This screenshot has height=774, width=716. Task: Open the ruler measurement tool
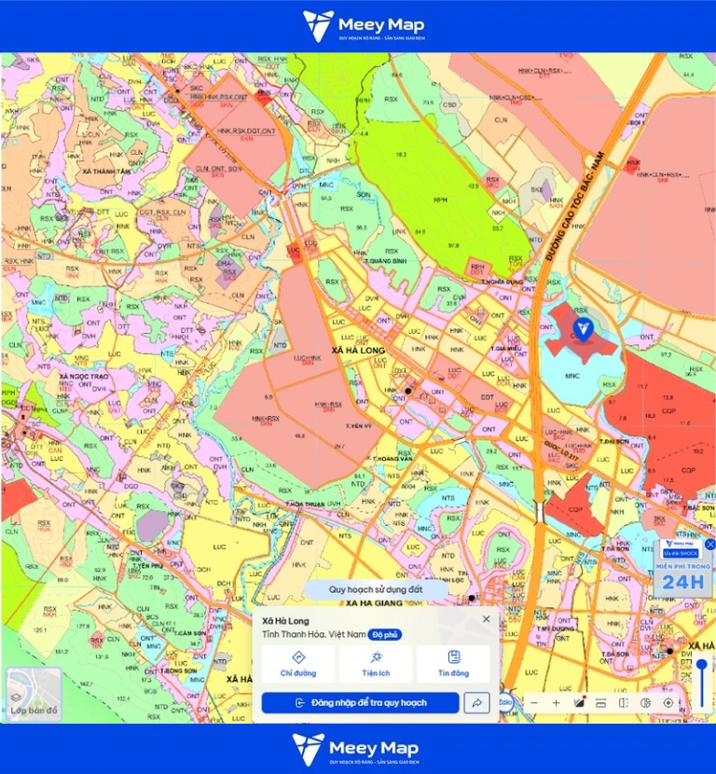coord(601,703)
